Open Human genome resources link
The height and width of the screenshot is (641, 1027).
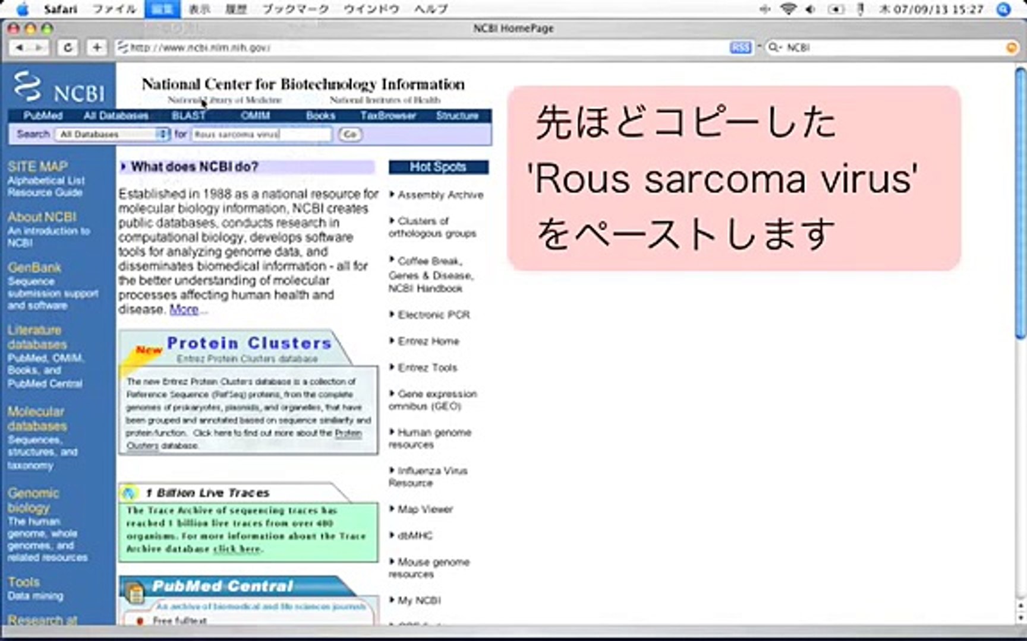coord(430,439)
